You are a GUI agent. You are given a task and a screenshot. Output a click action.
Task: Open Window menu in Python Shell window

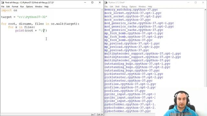click(142, 6)
